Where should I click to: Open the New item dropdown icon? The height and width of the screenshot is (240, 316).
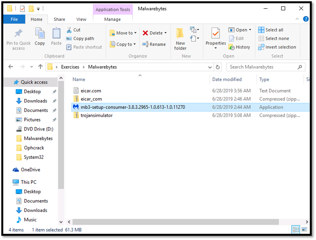pos(194,30)
